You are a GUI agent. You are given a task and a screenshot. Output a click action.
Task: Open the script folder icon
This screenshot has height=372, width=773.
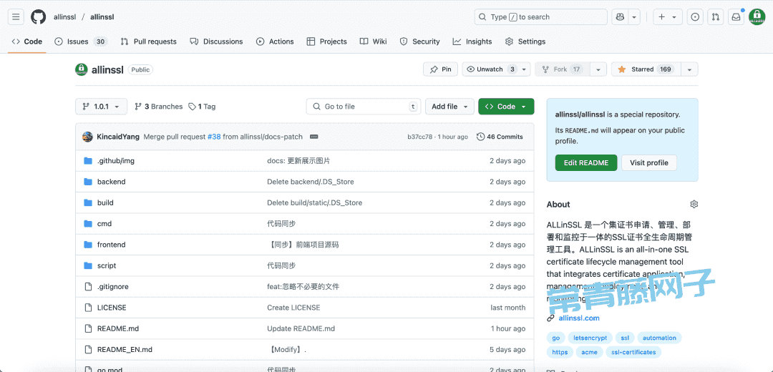coord(88,265)
